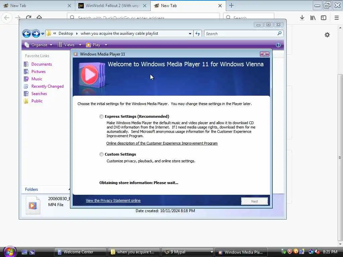The image size is (343, 257).
Task: Open the Documents favorite link
Action: [x=42, y=64]
